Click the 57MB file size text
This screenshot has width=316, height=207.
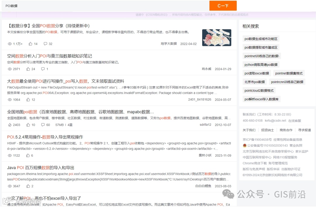coord(59,125)
